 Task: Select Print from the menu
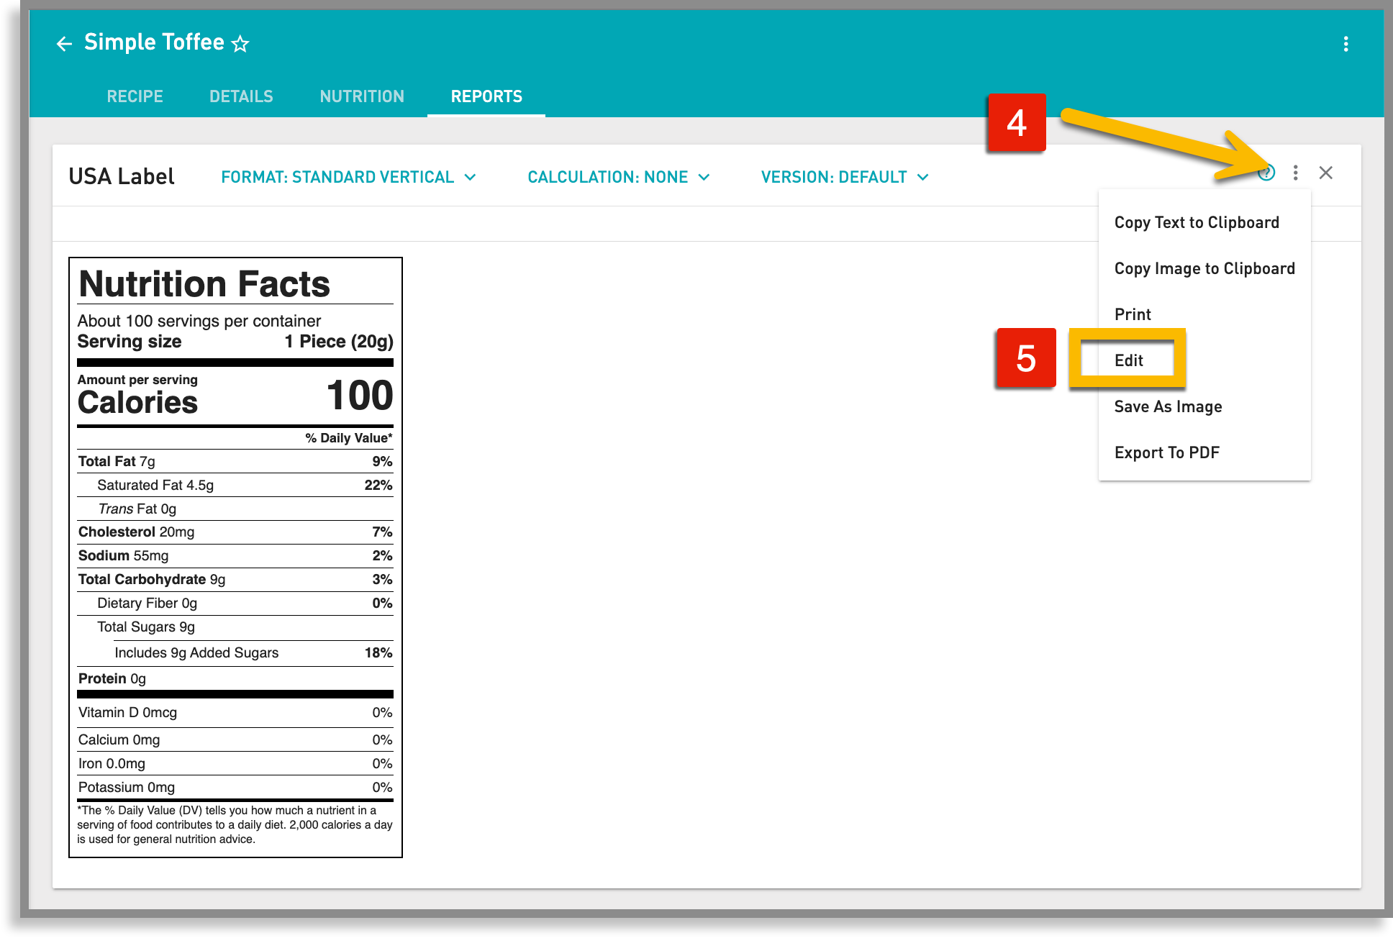[1133, 314]
